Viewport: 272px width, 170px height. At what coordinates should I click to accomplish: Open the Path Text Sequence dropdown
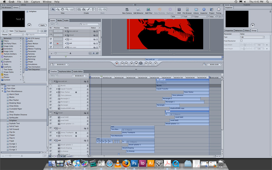pyautogui.click(x=26, y=31)
